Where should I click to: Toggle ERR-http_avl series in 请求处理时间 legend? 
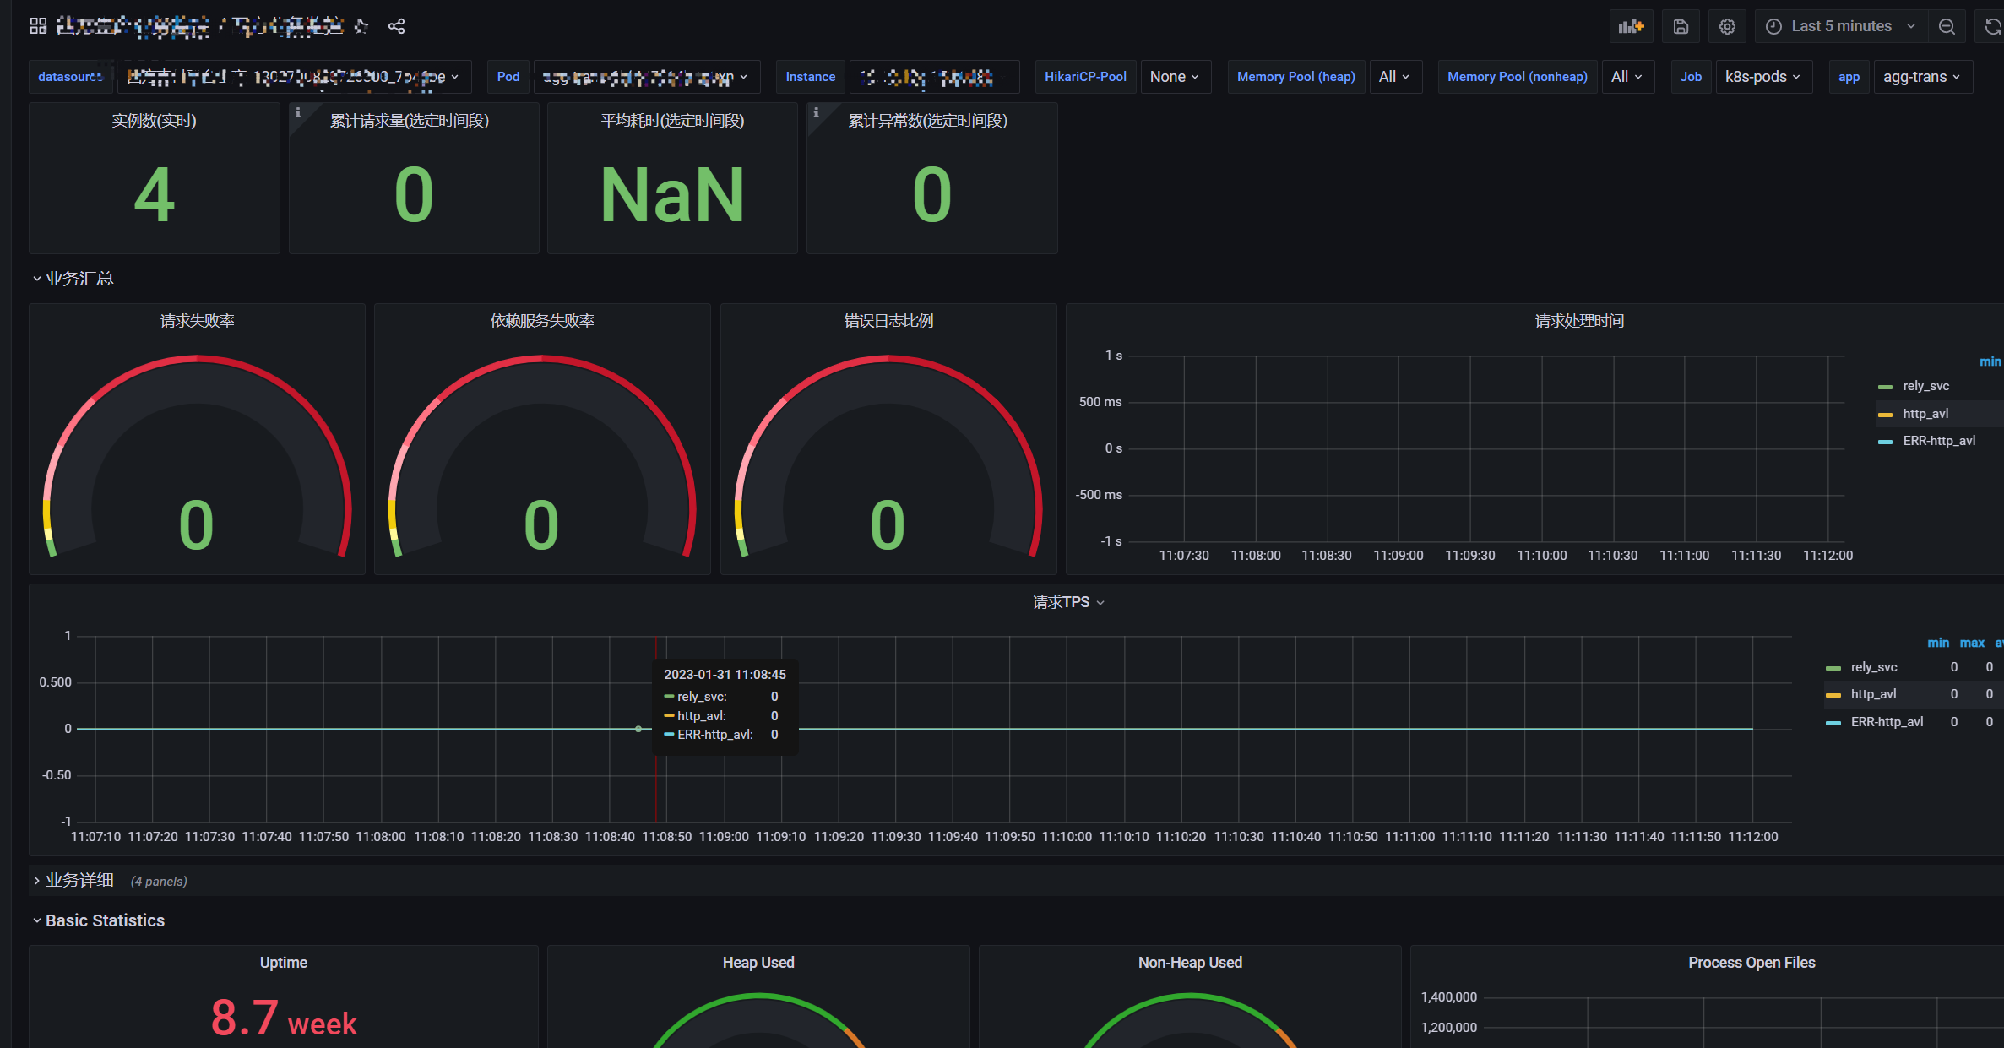[1939, 441]
